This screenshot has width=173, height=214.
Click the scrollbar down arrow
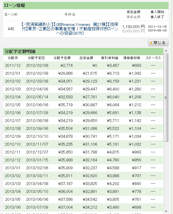tap(166, 211)
